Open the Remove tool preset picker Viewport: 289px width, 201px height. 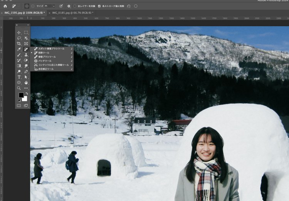click(14, 6)
